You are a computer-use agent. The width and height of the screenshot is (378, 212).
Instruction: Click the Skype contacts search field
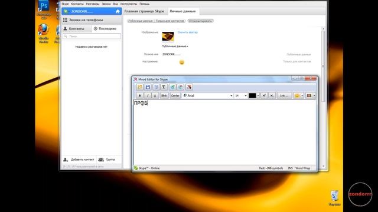click(92, 37)
